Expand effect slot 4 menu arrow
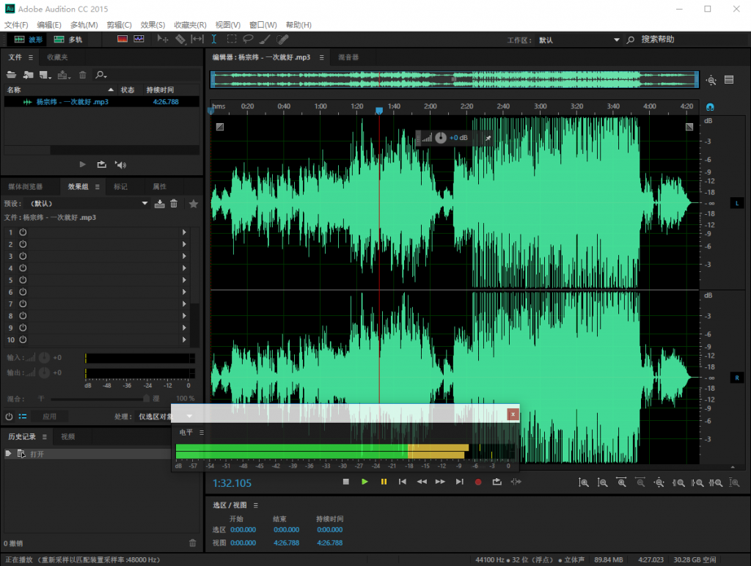 pos(184,268)
